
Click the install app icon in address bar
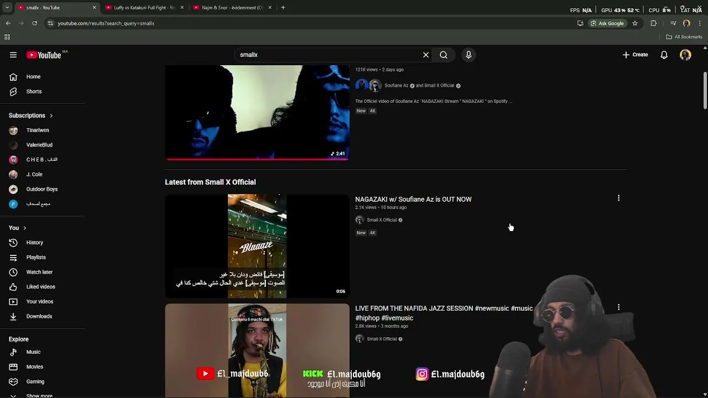click(x=580, y=23)
